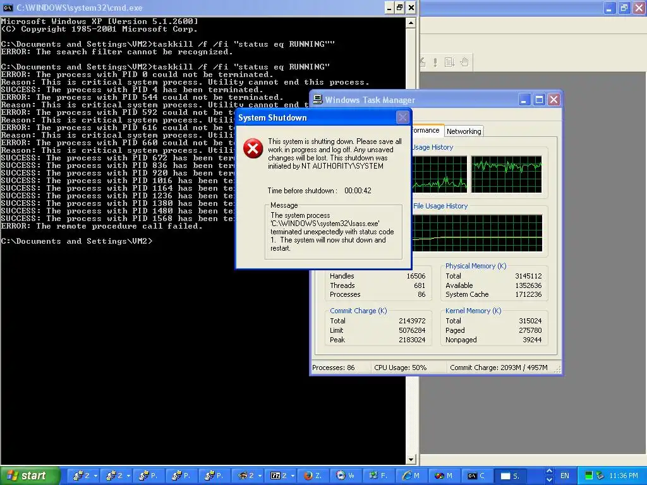Switch to the Networking tab in Task Manager
The image size is (647, 485).
(464, 131)
